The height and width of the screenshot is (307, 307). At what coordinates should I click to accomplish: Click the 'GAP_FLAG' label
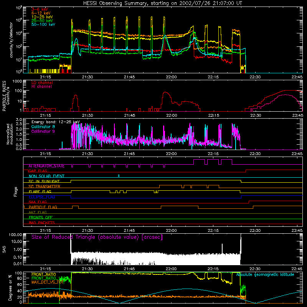[38, 171]
